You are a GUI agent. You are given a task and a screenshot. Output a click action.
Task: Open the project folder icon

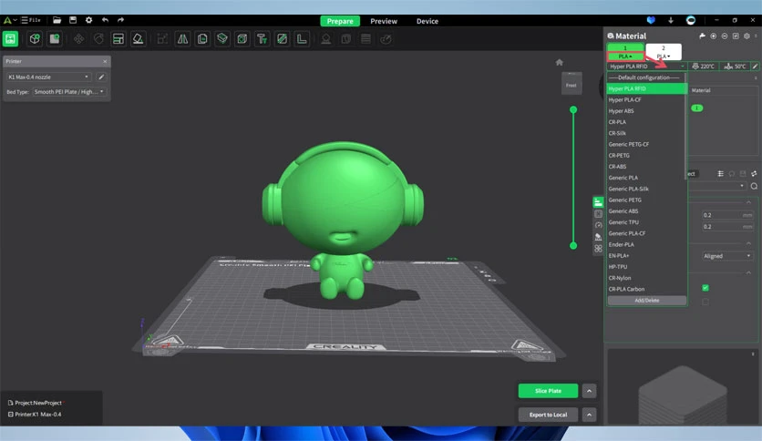pyautogui.click(x=57, y=20)
